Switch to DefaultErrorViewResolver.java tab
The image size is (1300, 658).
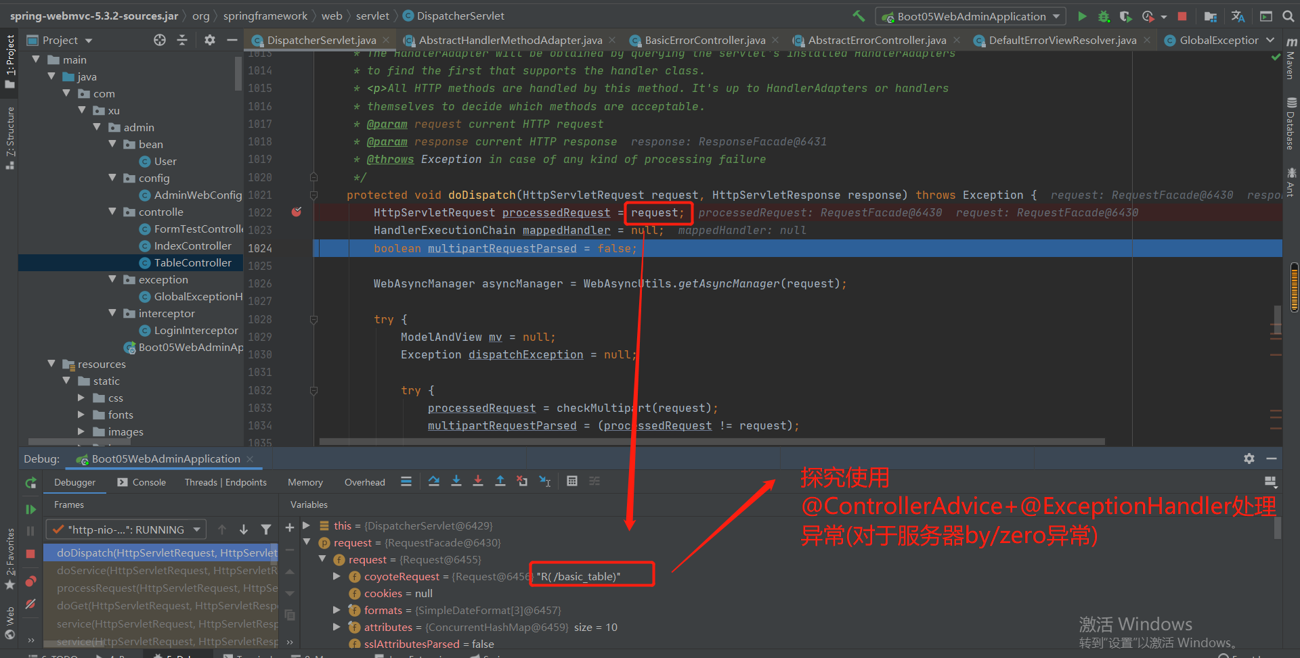1062,40
